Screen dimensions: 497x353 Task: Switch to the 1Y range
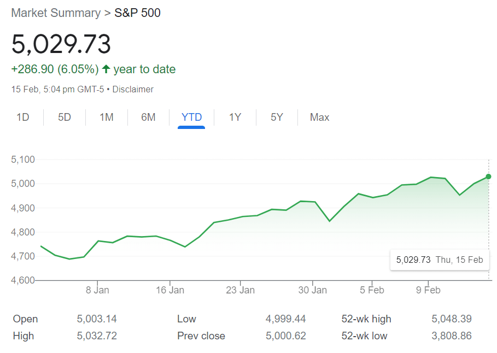[235, 117]
